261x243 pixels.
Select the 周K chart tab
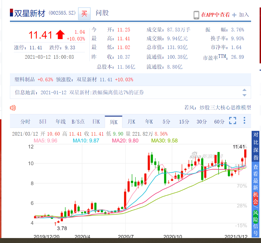coord(114,122)
